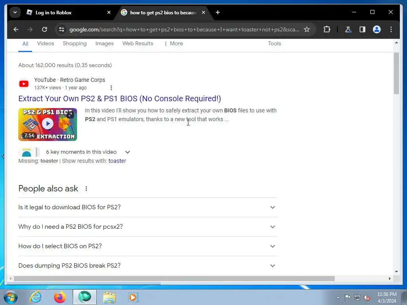Expand How do I select BIOS on PS2
The image size is (407, 305).
tap(148, 246)
